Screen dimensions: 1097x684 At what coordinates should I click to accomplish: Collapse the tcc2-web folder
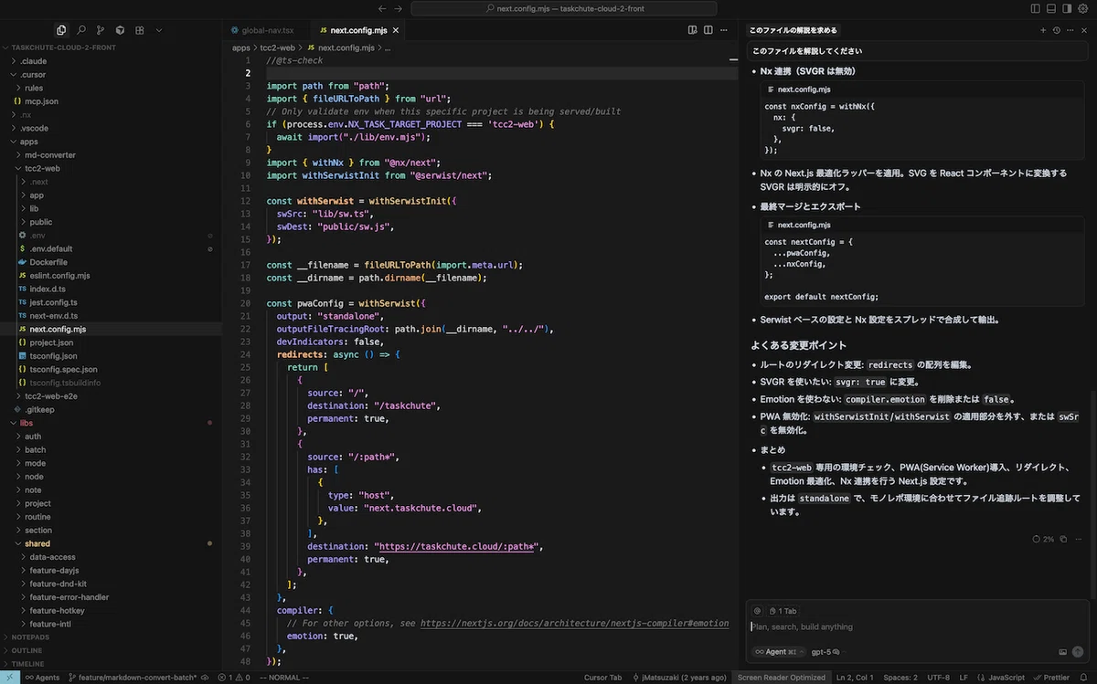(111, 168)
